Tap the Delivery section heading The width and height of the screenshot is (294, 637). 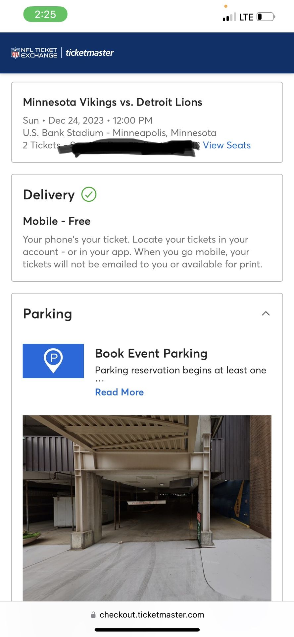49,195
